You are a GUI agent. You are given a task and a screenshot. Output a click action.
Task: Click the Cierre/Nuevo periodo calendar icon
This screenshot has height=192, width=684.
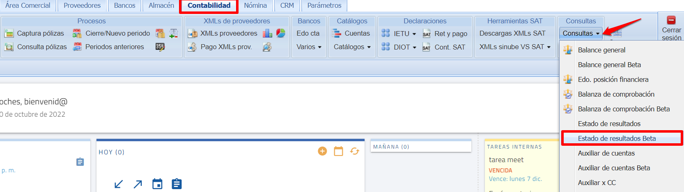point(77,33)
